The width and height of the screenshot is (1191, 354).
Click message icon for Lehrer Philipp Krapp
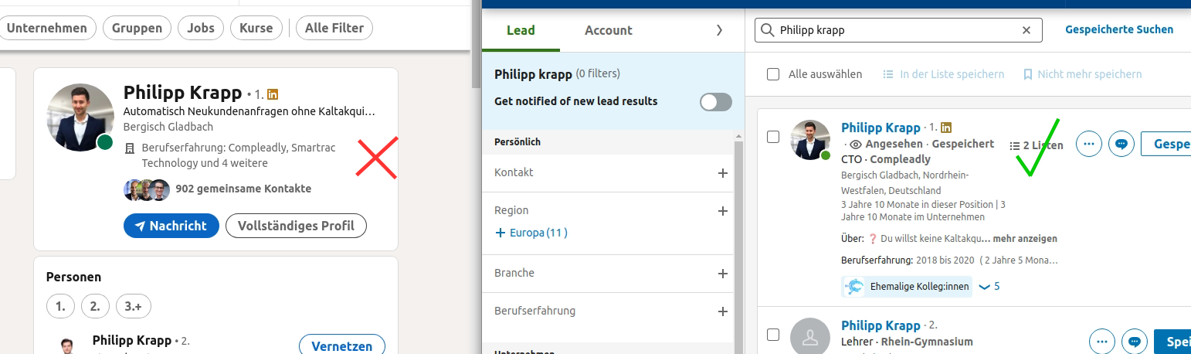coord(1134,341)
